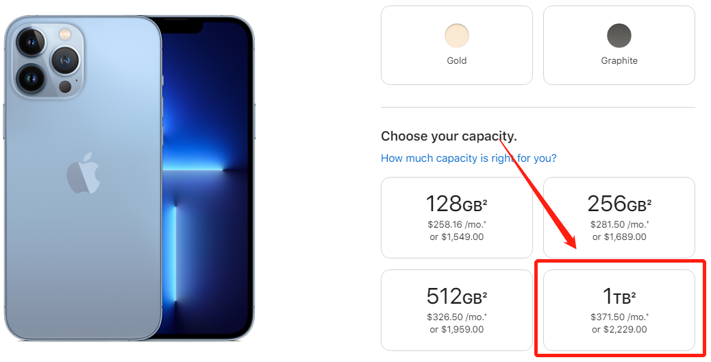The image size is (711, 362).
Task: Choose the 256GB capacity option
Action: [x=619, y=218]
